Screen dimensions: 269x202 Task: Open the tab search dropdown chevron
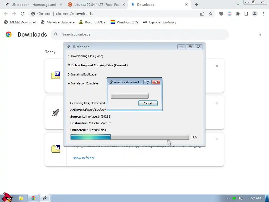(237, 5)
